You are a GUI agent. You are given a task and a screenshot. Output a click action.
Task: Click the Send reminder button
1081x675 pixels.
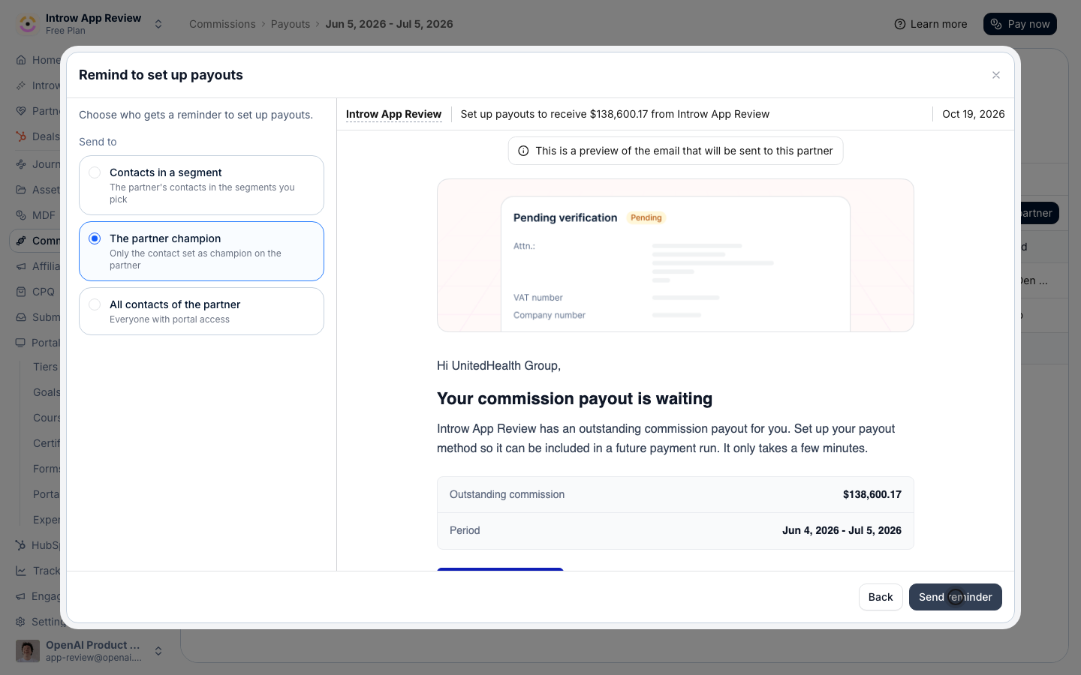[x=955, y=597]
